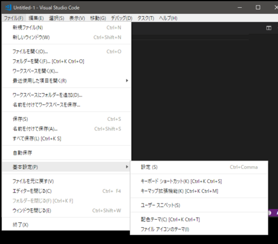Screen dimensions: 278x244
Task: Select ファイルを開く(O)... menu entry
Action: [x=66, y=51]
